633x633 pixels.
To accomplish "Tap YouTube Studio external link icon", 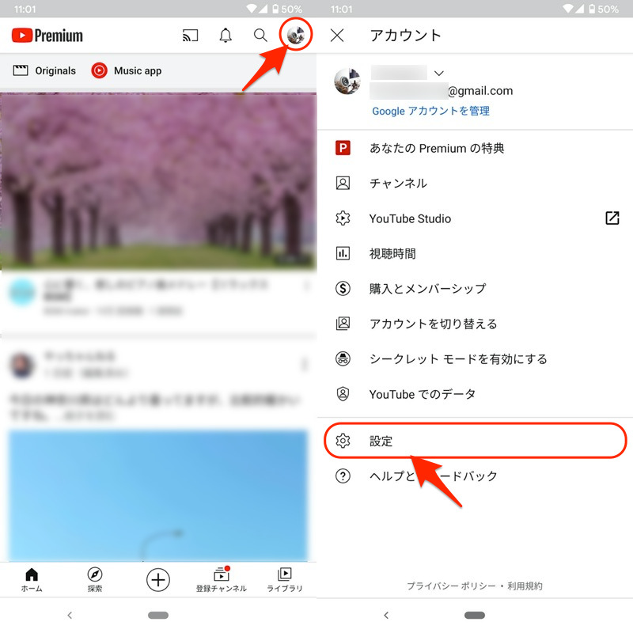I will click(612, 218).
